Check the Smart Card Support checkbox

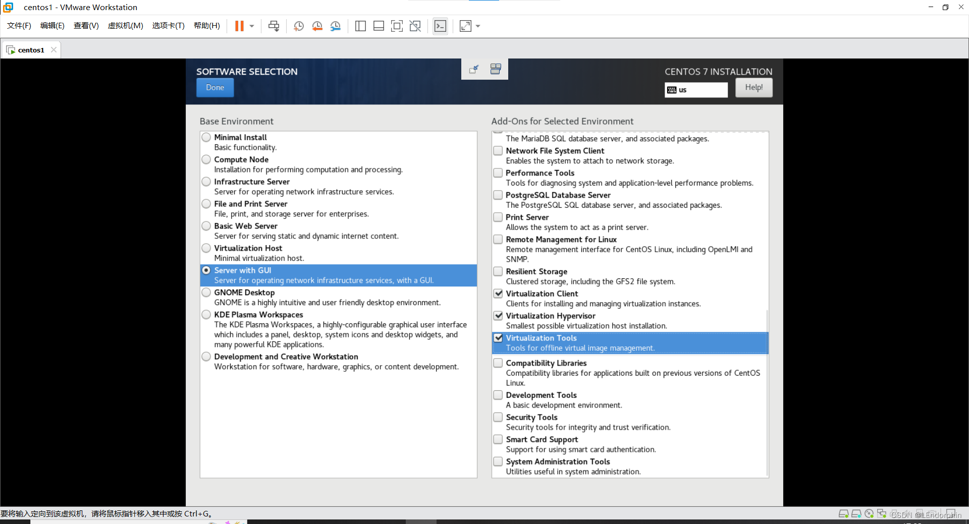(498, 439)
